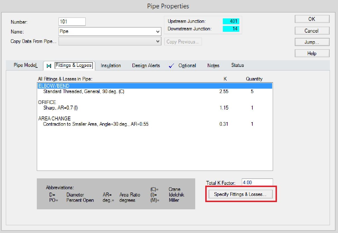Click the Quantity column header
Viewport: 338px width, 233px height.
(x=254, y=79)
